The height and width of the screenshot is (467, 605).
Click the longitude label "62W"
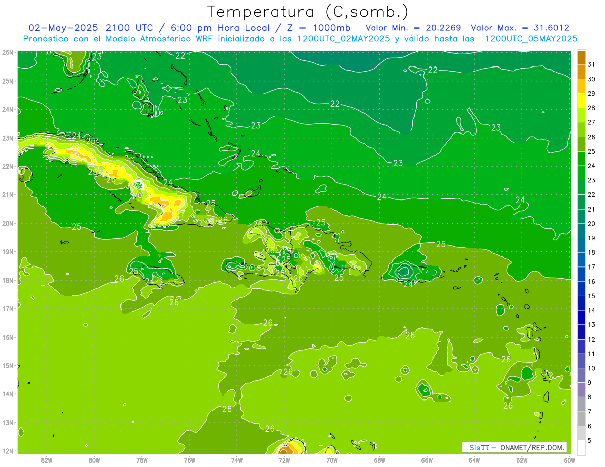click(522, 460)
